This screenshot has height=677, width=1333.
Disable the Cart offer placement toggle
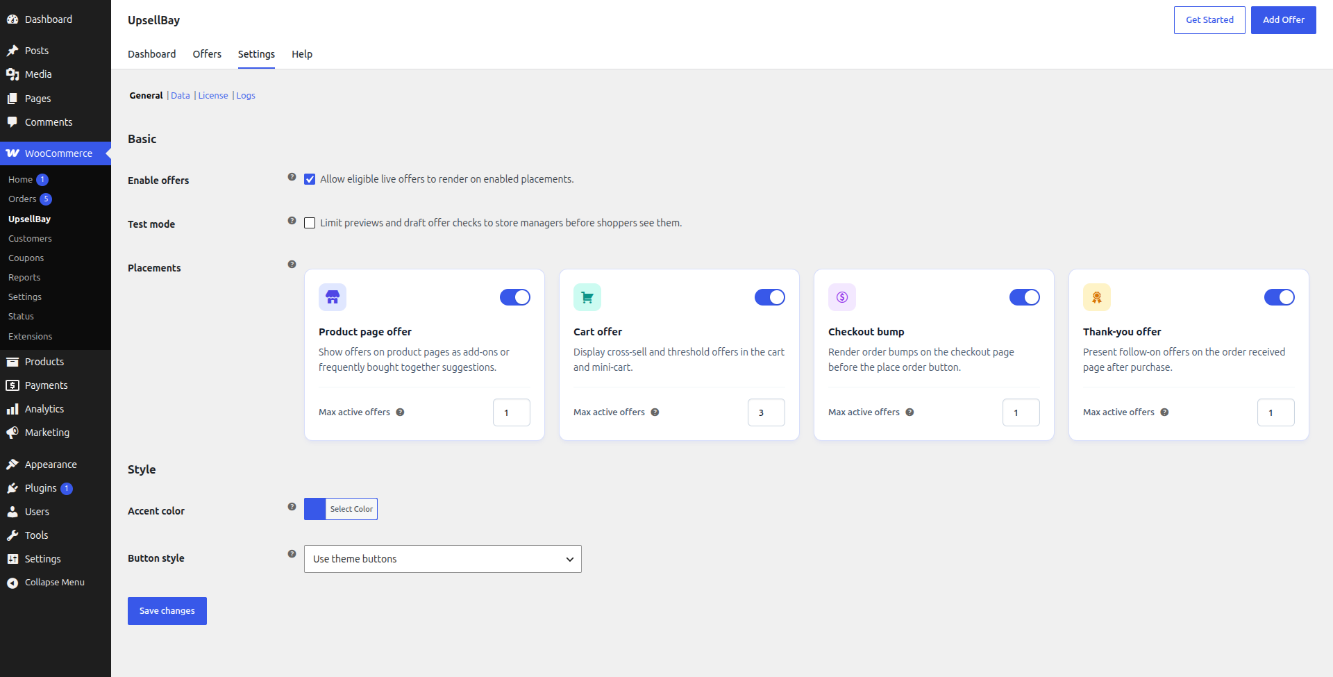point(770,297)
